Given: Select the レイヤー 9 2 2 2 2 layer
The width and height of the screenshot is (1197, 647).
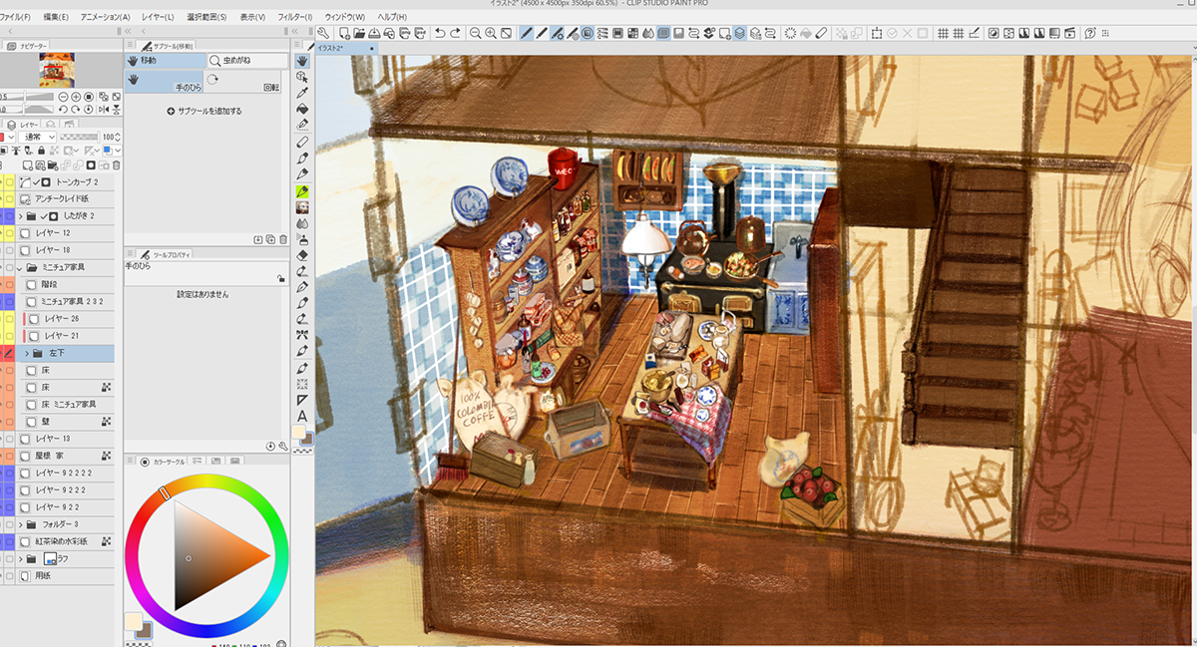Looking at the screenshot, I should [68, 474].
